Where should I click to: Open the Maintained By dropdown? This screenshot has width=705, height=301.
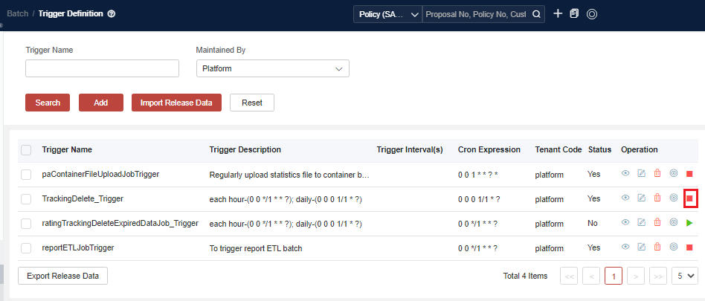tap(272, 68)
